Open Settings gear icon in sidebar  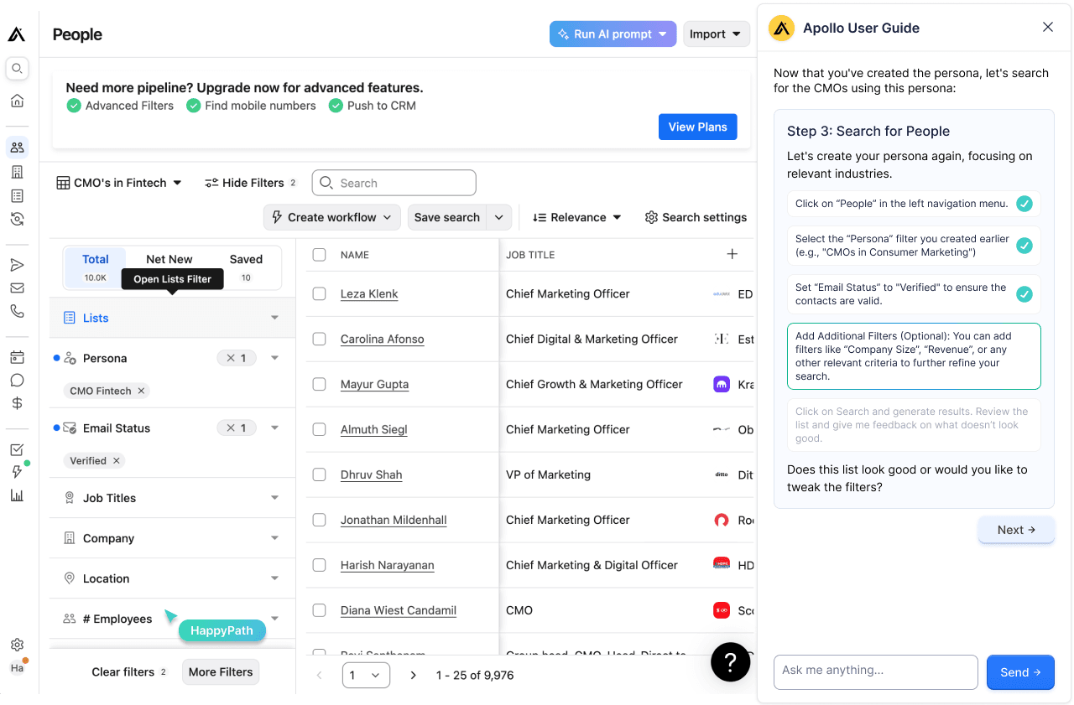pyautogui.click(x=17, y=645)
